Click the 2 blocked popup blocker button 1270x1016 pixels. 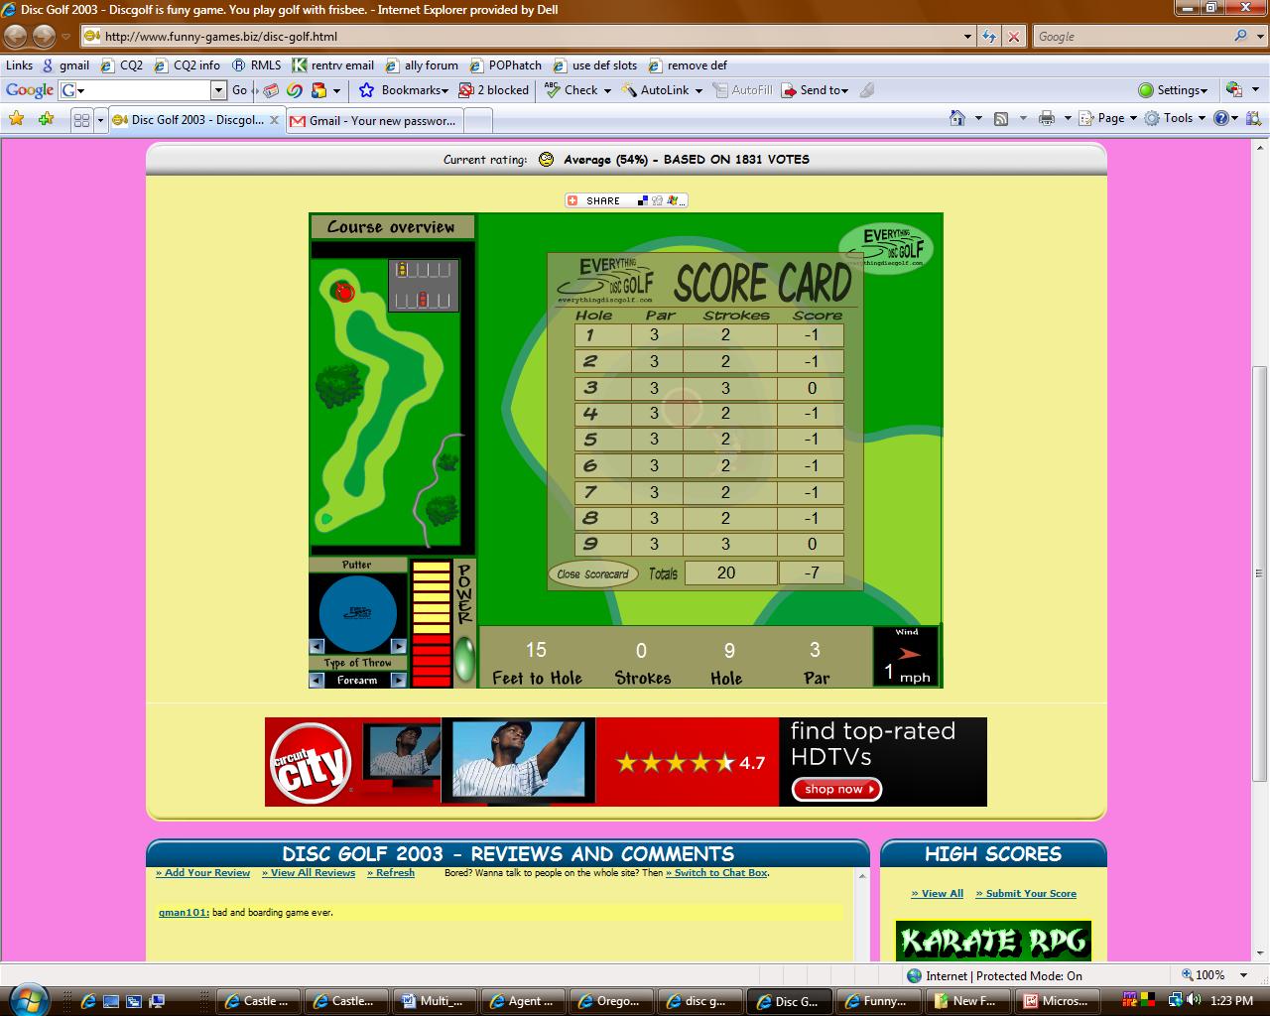point(493,90)
